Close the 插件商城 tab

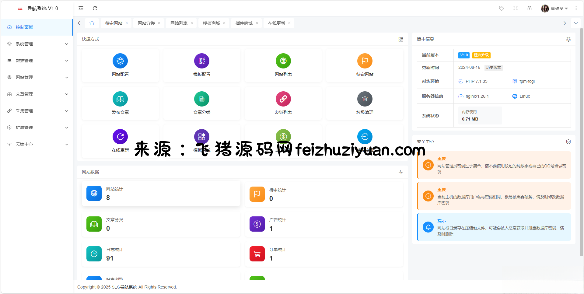[x=257, y=23]
